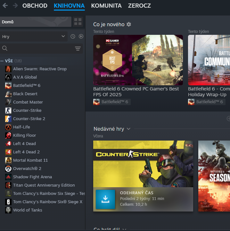Image resolution: width=230 pixels, height=231 pixels.
Task: Open advanced filter options icon
Action: point(78,49)
